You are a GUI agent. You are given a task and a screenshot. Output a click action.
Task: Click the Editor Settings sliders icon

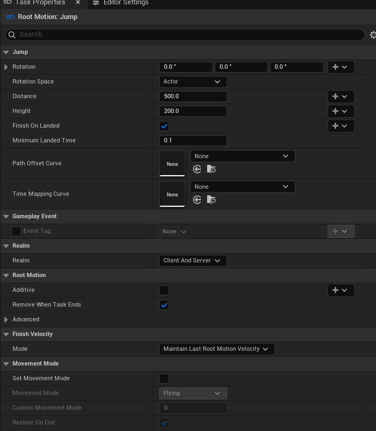coord(96,3)
